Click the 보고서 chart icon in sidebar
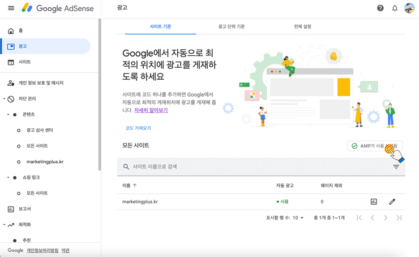 click(x=11, y=210)
